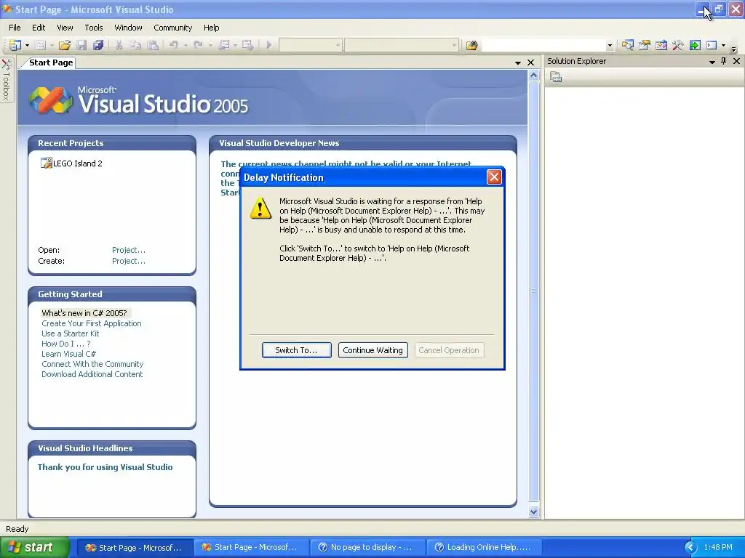Click the Find in Files binoculars icon
Screen dimensions: 745x558
pyautogui.click(x=471, y=46)
